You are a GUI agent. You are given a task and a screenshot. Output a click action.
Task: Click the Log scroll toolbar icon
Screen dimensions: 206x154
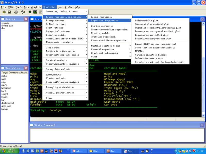coord(23,12)
